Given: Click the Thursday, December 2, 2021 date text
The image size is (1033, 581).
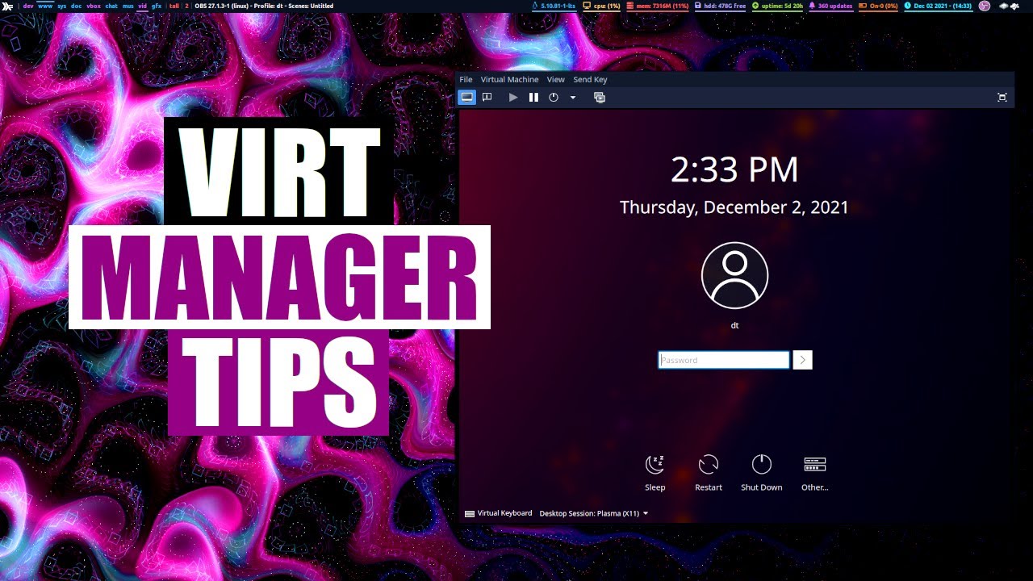Looking at the screenshot, I should tap(734, 207).
